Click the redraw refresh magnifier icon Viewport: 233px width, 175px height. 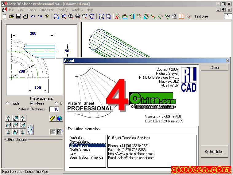click(92, 16)
